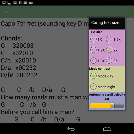Viewport: 134px width, 134px height.
Task: Click the lyric Before you call him a man?
Action: (38, 112)
